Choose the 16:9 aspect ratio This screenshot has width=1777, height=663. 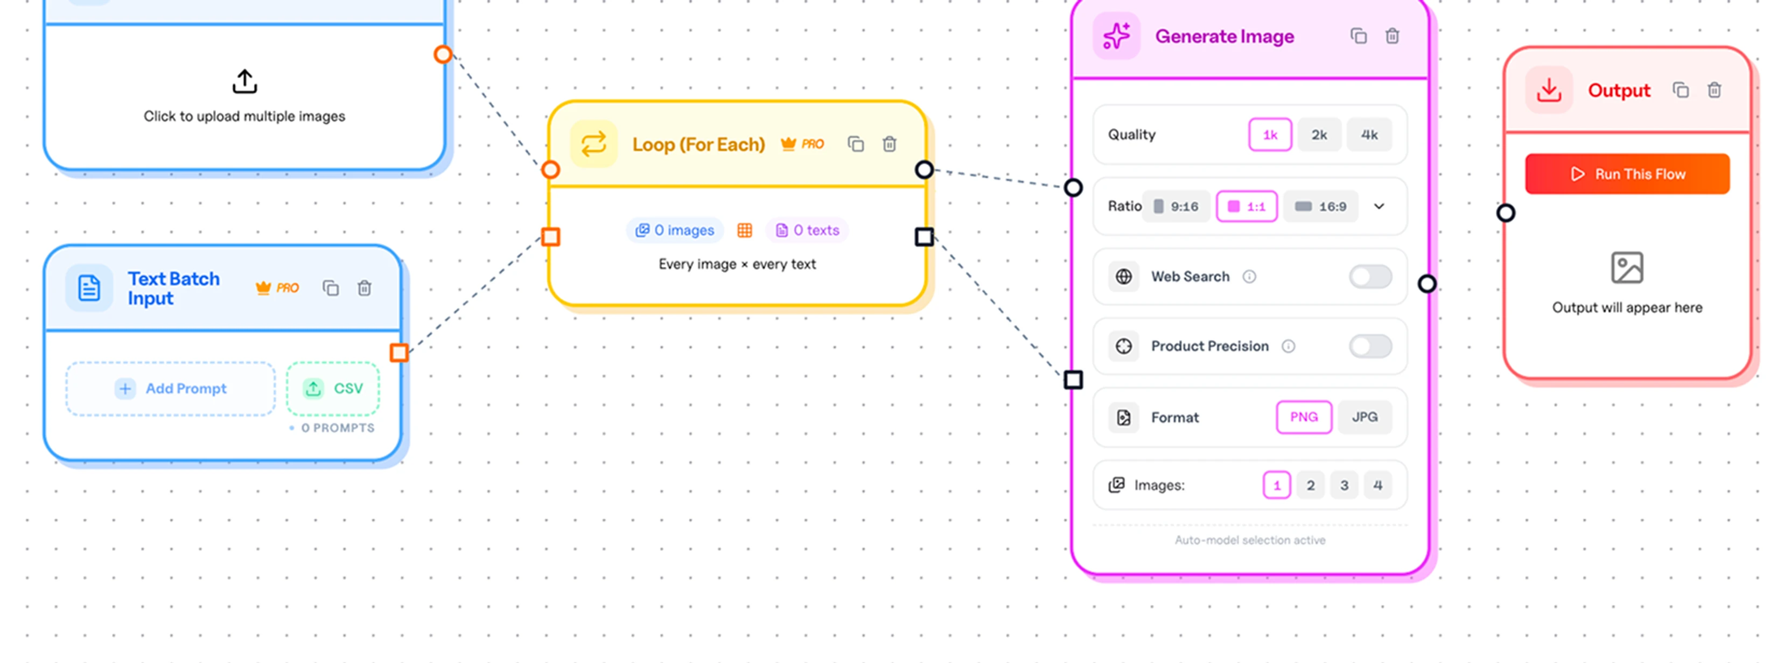tap(1320, 206)
